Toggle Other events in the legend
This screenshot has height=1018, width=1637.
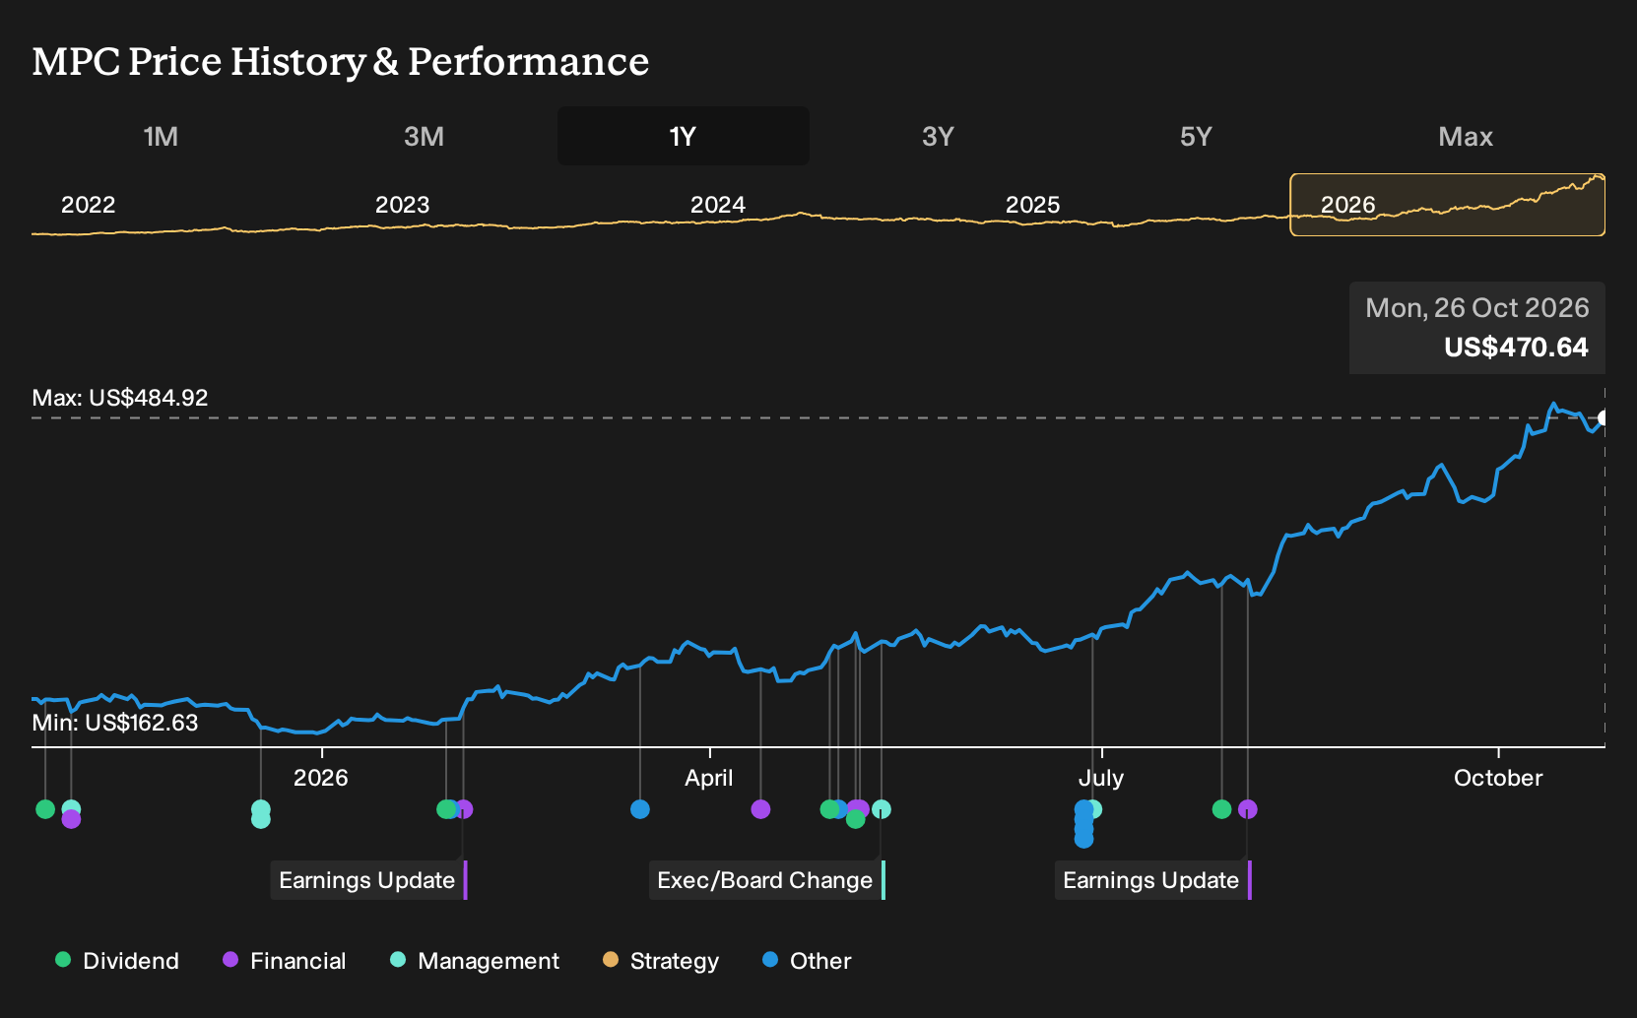pyautogui.click(x=807, y=961)
